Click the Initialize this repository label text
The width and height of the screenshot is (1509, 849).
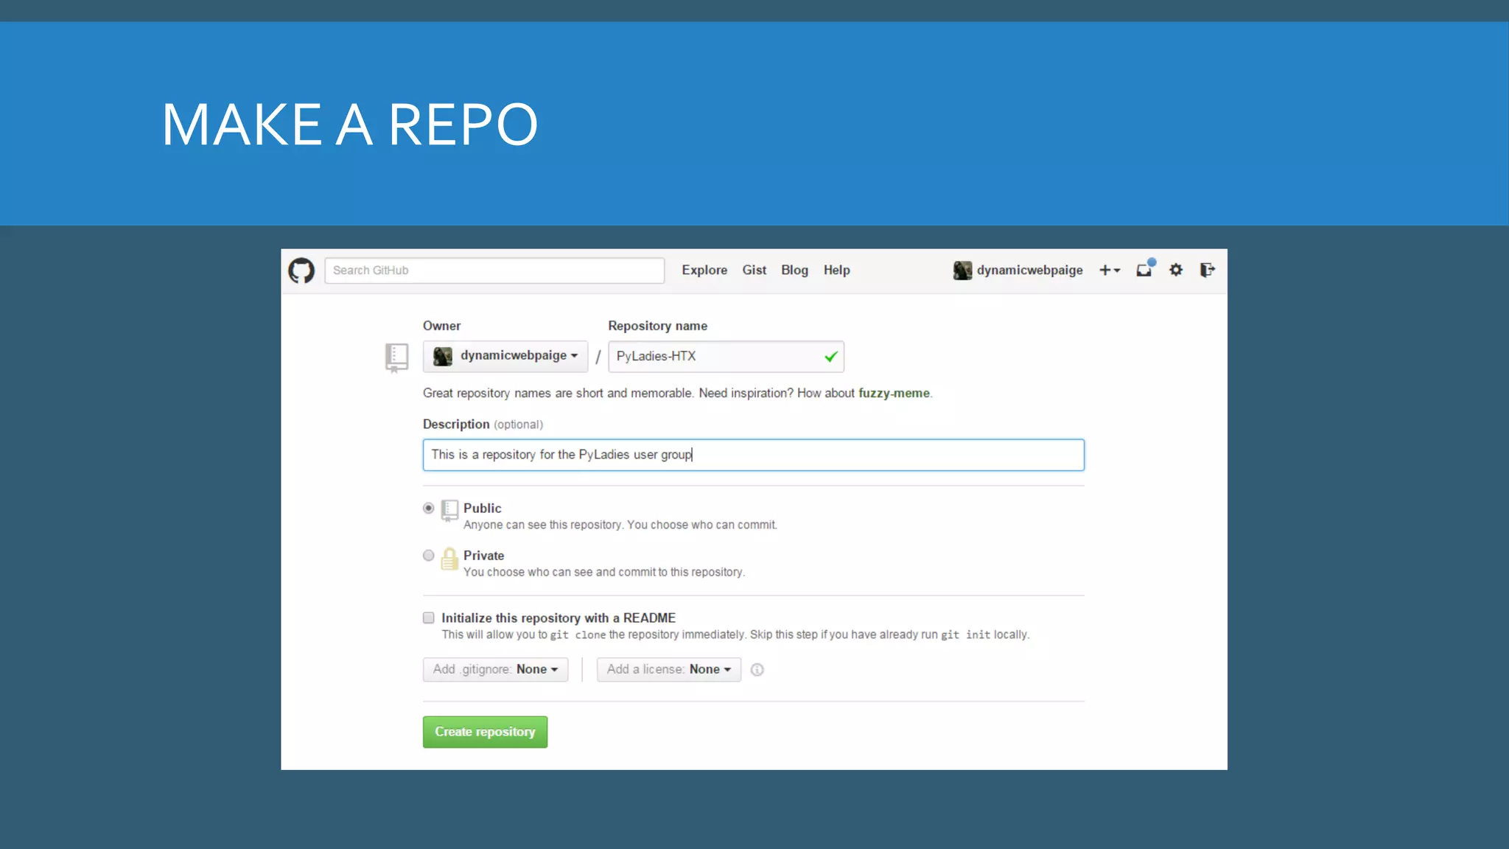[558, 618]
